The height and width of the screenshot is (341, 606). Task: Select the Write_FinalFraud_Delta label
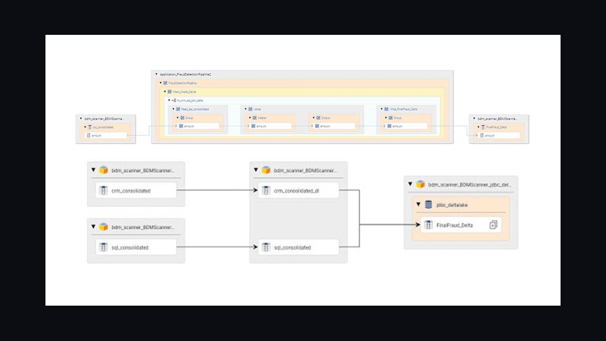pos(403,109)
